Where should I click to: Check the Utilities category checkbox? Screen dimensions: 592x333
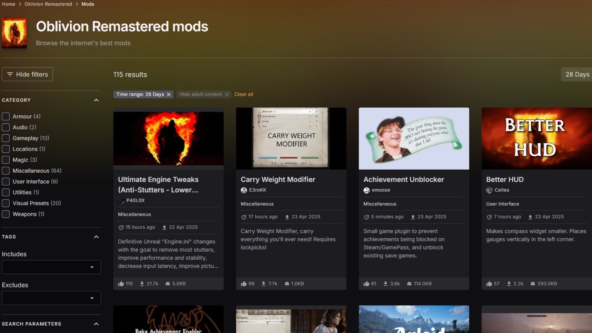6,192
